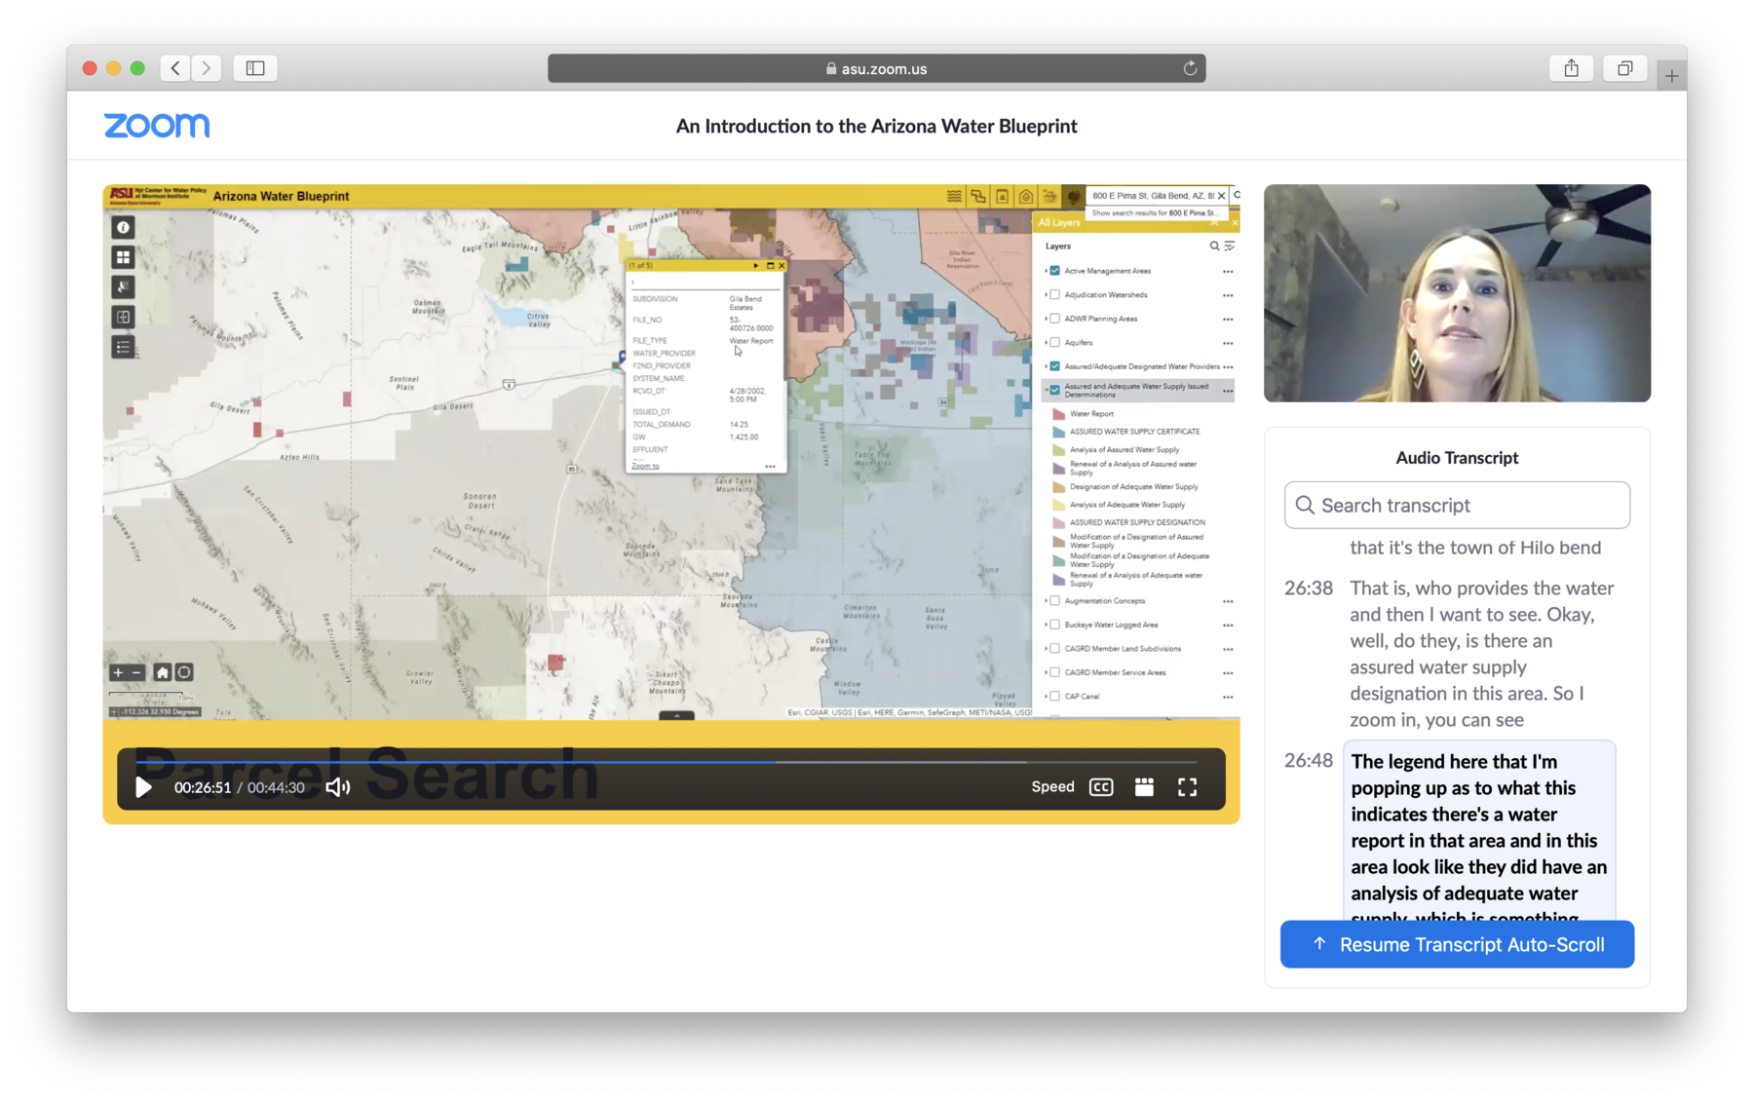Expand Augmentation Concepts layer
Image resolution: width=1754 pixels, height=1101 pixels.
point(1047,601)
